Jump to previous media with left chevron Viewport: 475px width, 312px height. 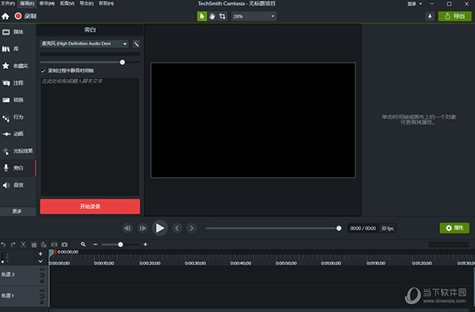click(177, 228)
